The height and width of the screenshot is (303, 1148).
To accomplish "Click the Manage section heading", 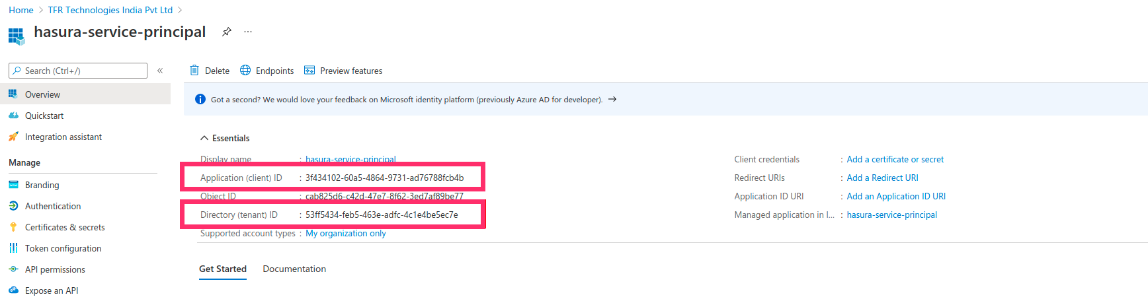I will tap(24, 162).
